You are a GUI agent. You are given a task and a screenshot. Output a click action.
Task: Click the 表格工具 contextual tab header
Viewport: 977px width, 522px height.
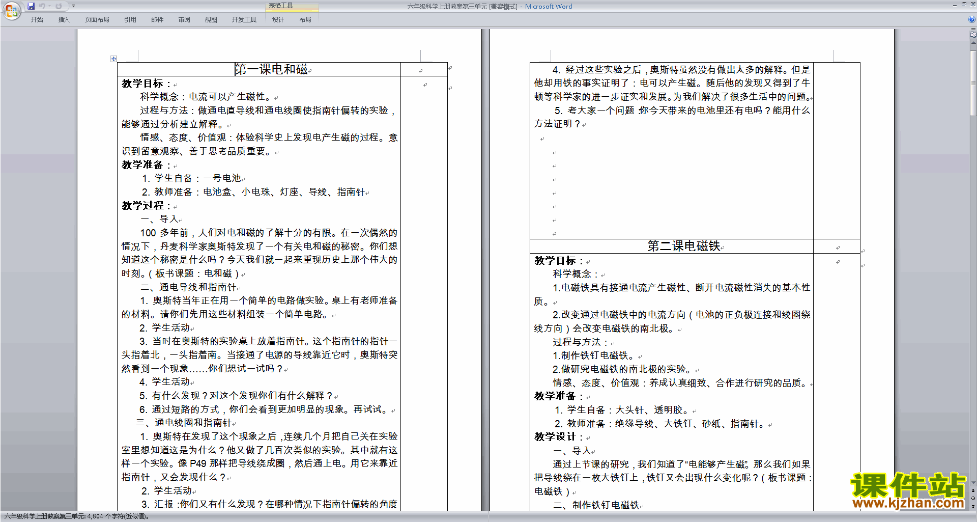281,6
